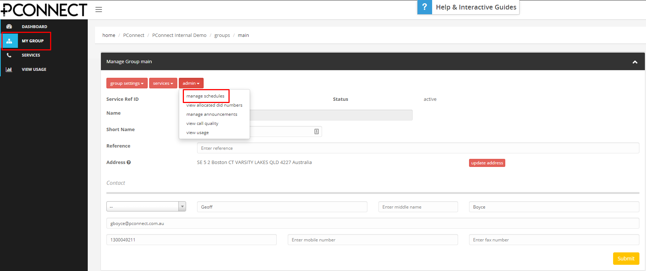This screenshot has width=646, height=271.
Task: Focus the Reference input field
Action: pyautogui.click(x=418, y=148)
